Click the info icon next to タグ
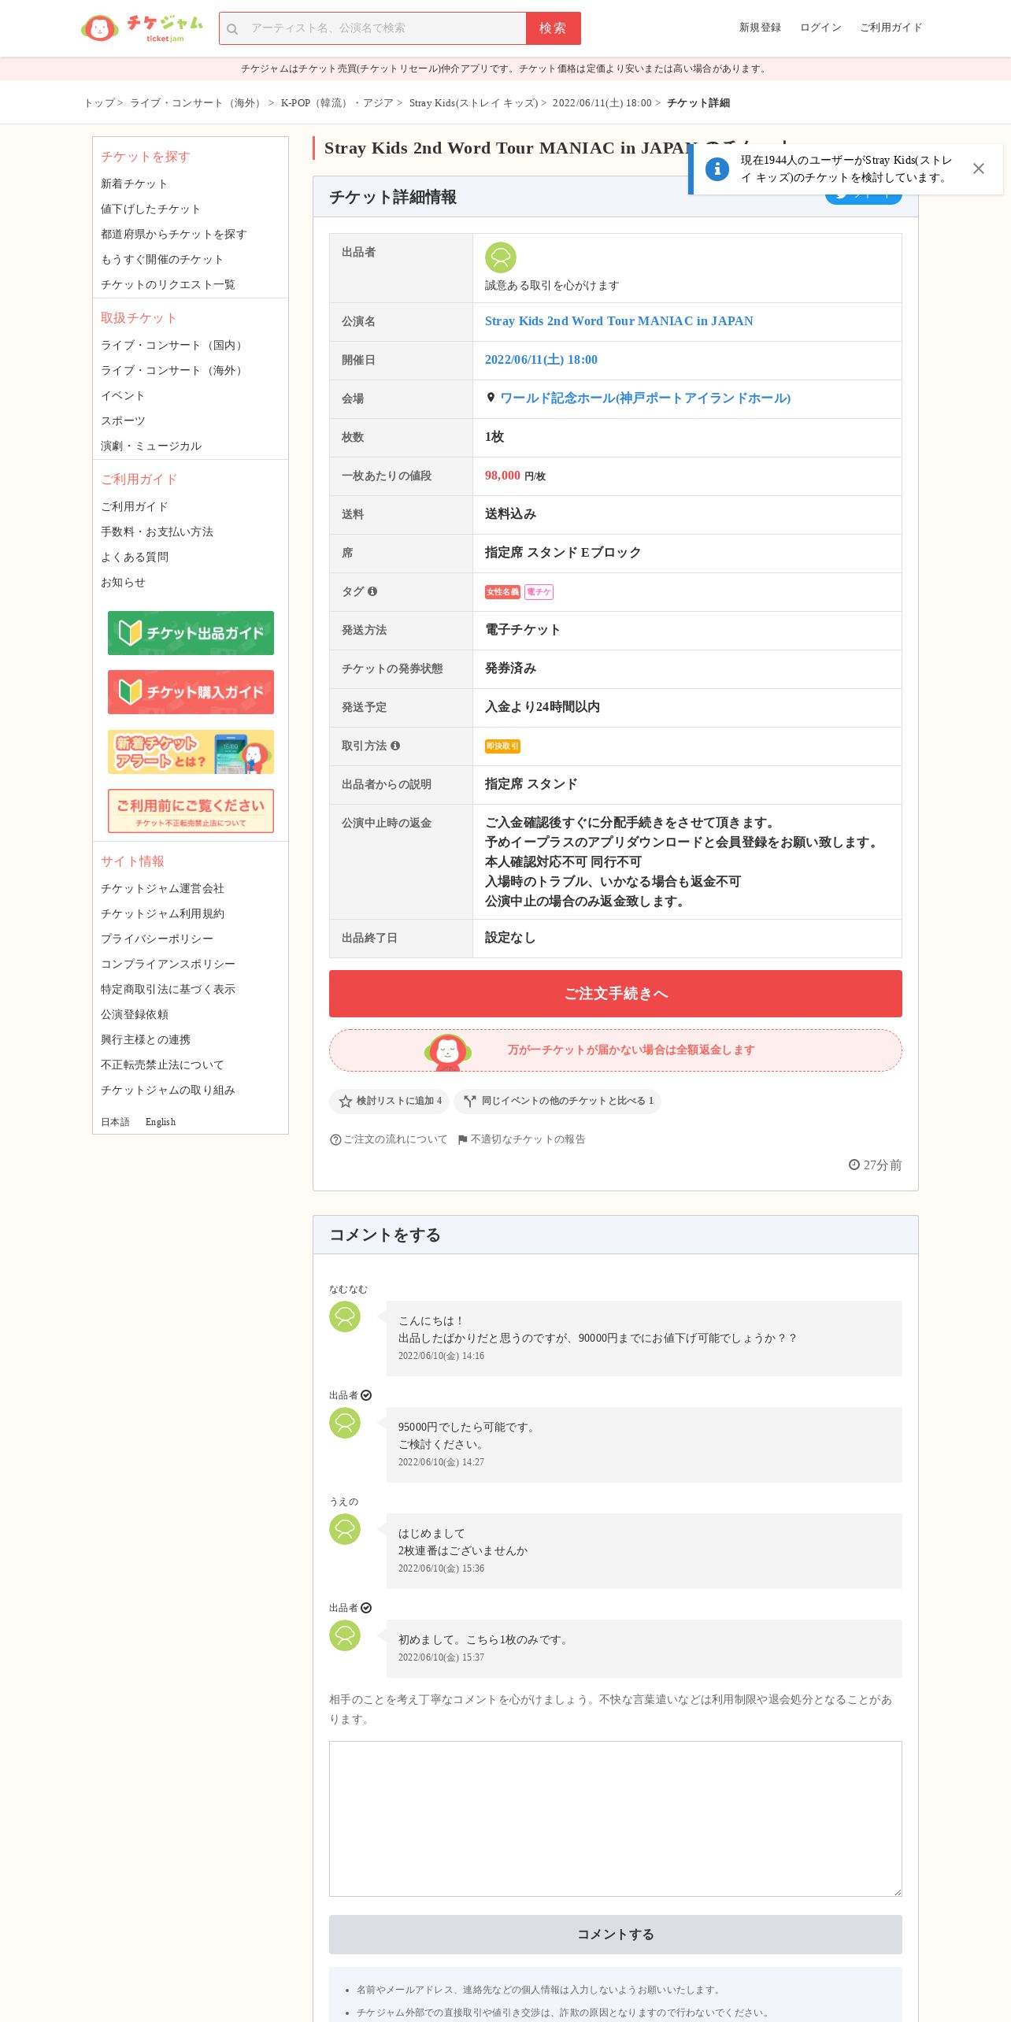The height and width of the screenshot is (2022, 1011). point(372,591)
